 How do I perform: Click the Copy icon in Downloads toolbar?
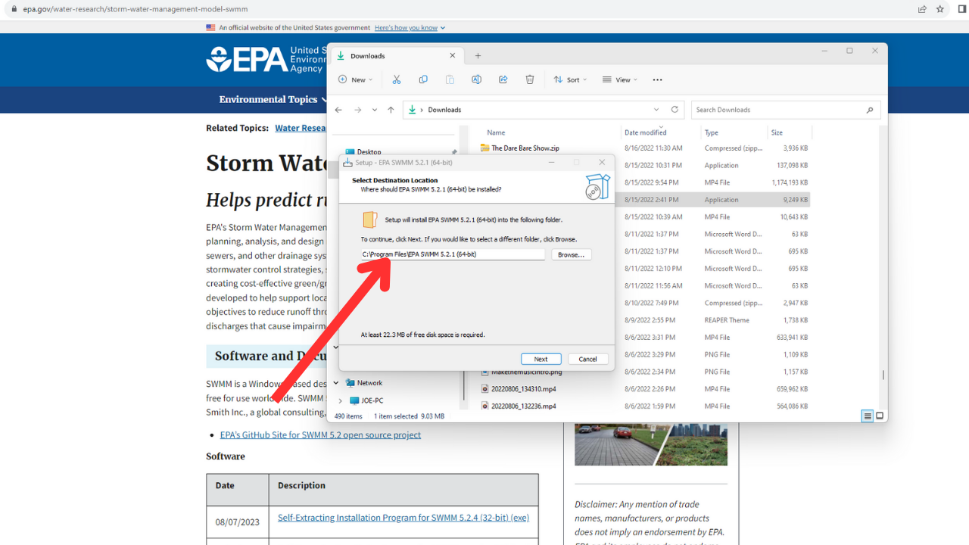422,79
